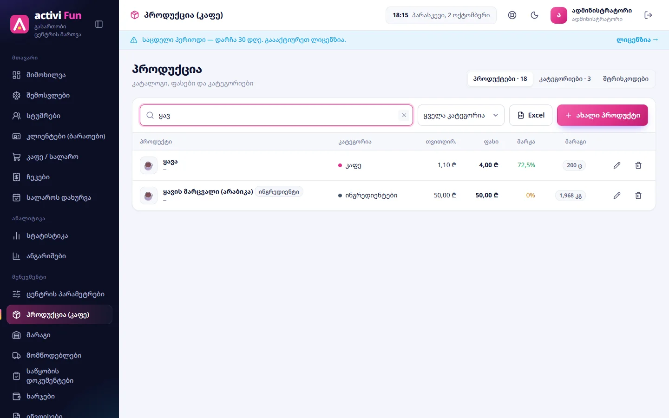Open the ყველა კატეგორია category dropdown
Screen dimensions: 669x418
pyautogui.click(x=461, y=115)
